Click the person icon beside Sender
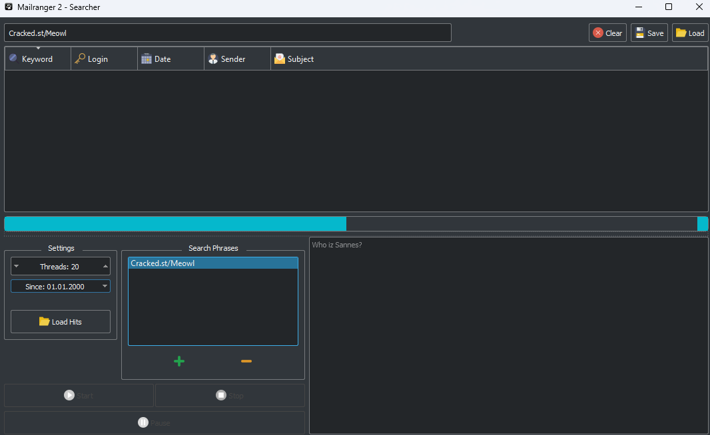Image resolution: width=710 pixels, height=435 pixels. point(213,59)
